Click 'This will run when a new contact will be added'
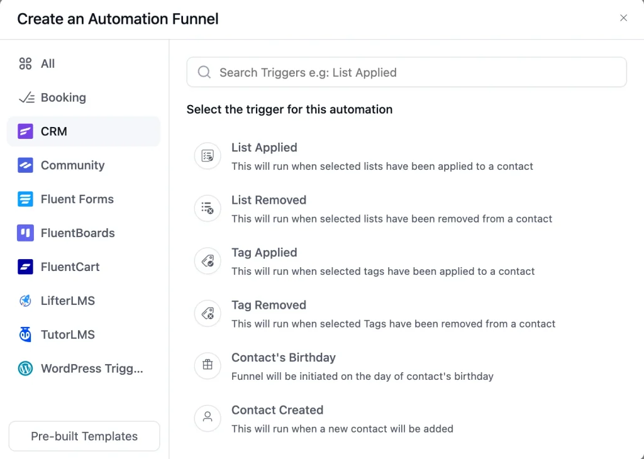Viewport: 644px width, 459px height. pyautogui.click(x=342, y=429)
